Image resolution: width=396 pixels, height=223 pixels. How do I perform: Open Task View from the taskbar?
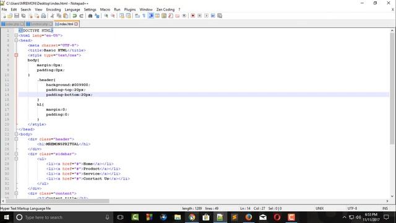[120, 217]
